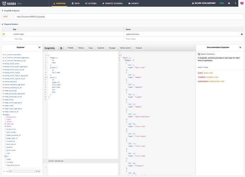Open help with the question mark icon
The width and height of the screenshot is (245, 177).
coord(235,3)
